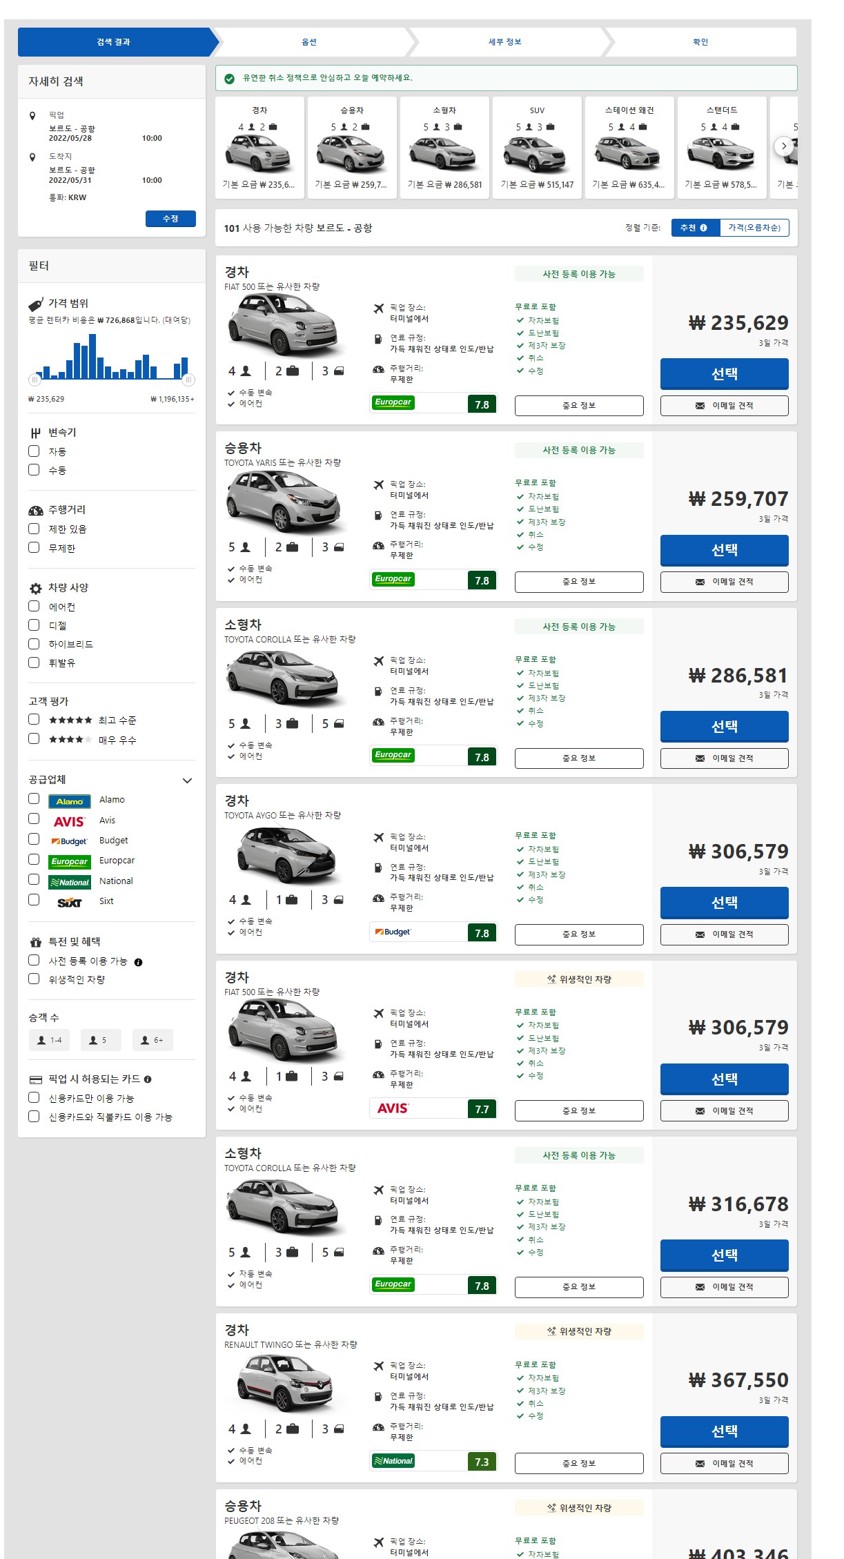844x1559 pixels.
Task: Click AVIS supplier logo in filter
Action: pyautogui.click(x=70, y=821)
